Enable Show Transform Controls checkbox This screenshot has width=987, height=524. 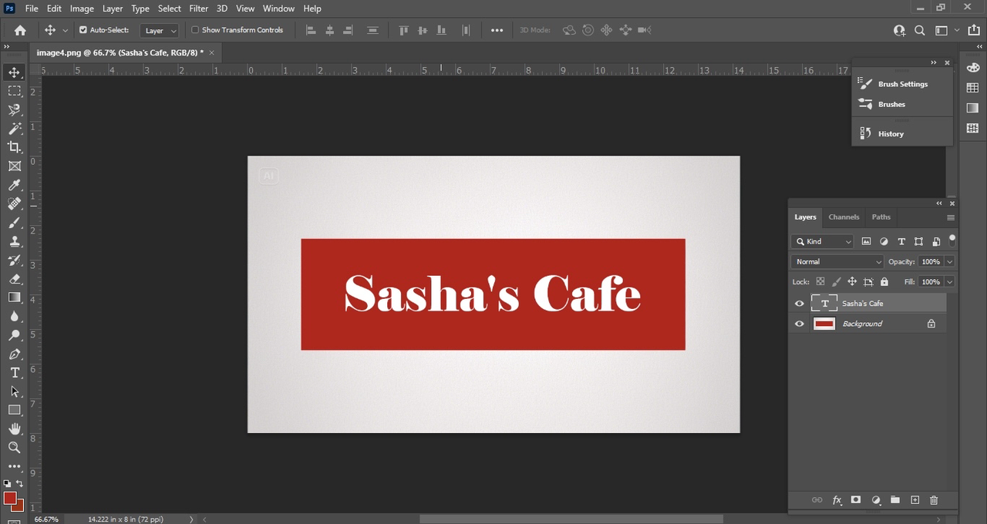[x=195, y=30]
